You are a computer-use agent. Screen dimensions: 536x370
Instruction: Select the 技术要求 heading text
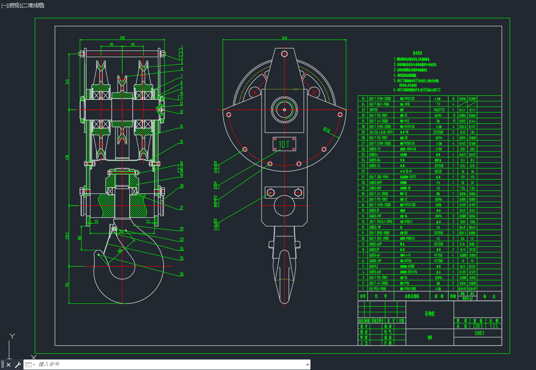(418, 53)
